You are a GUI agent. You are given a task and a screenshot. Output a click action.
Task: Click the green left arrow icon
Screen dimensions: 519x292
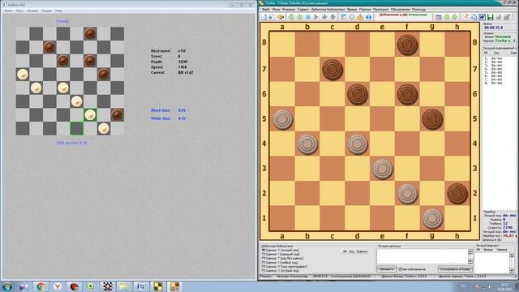(x=447, y=17)
